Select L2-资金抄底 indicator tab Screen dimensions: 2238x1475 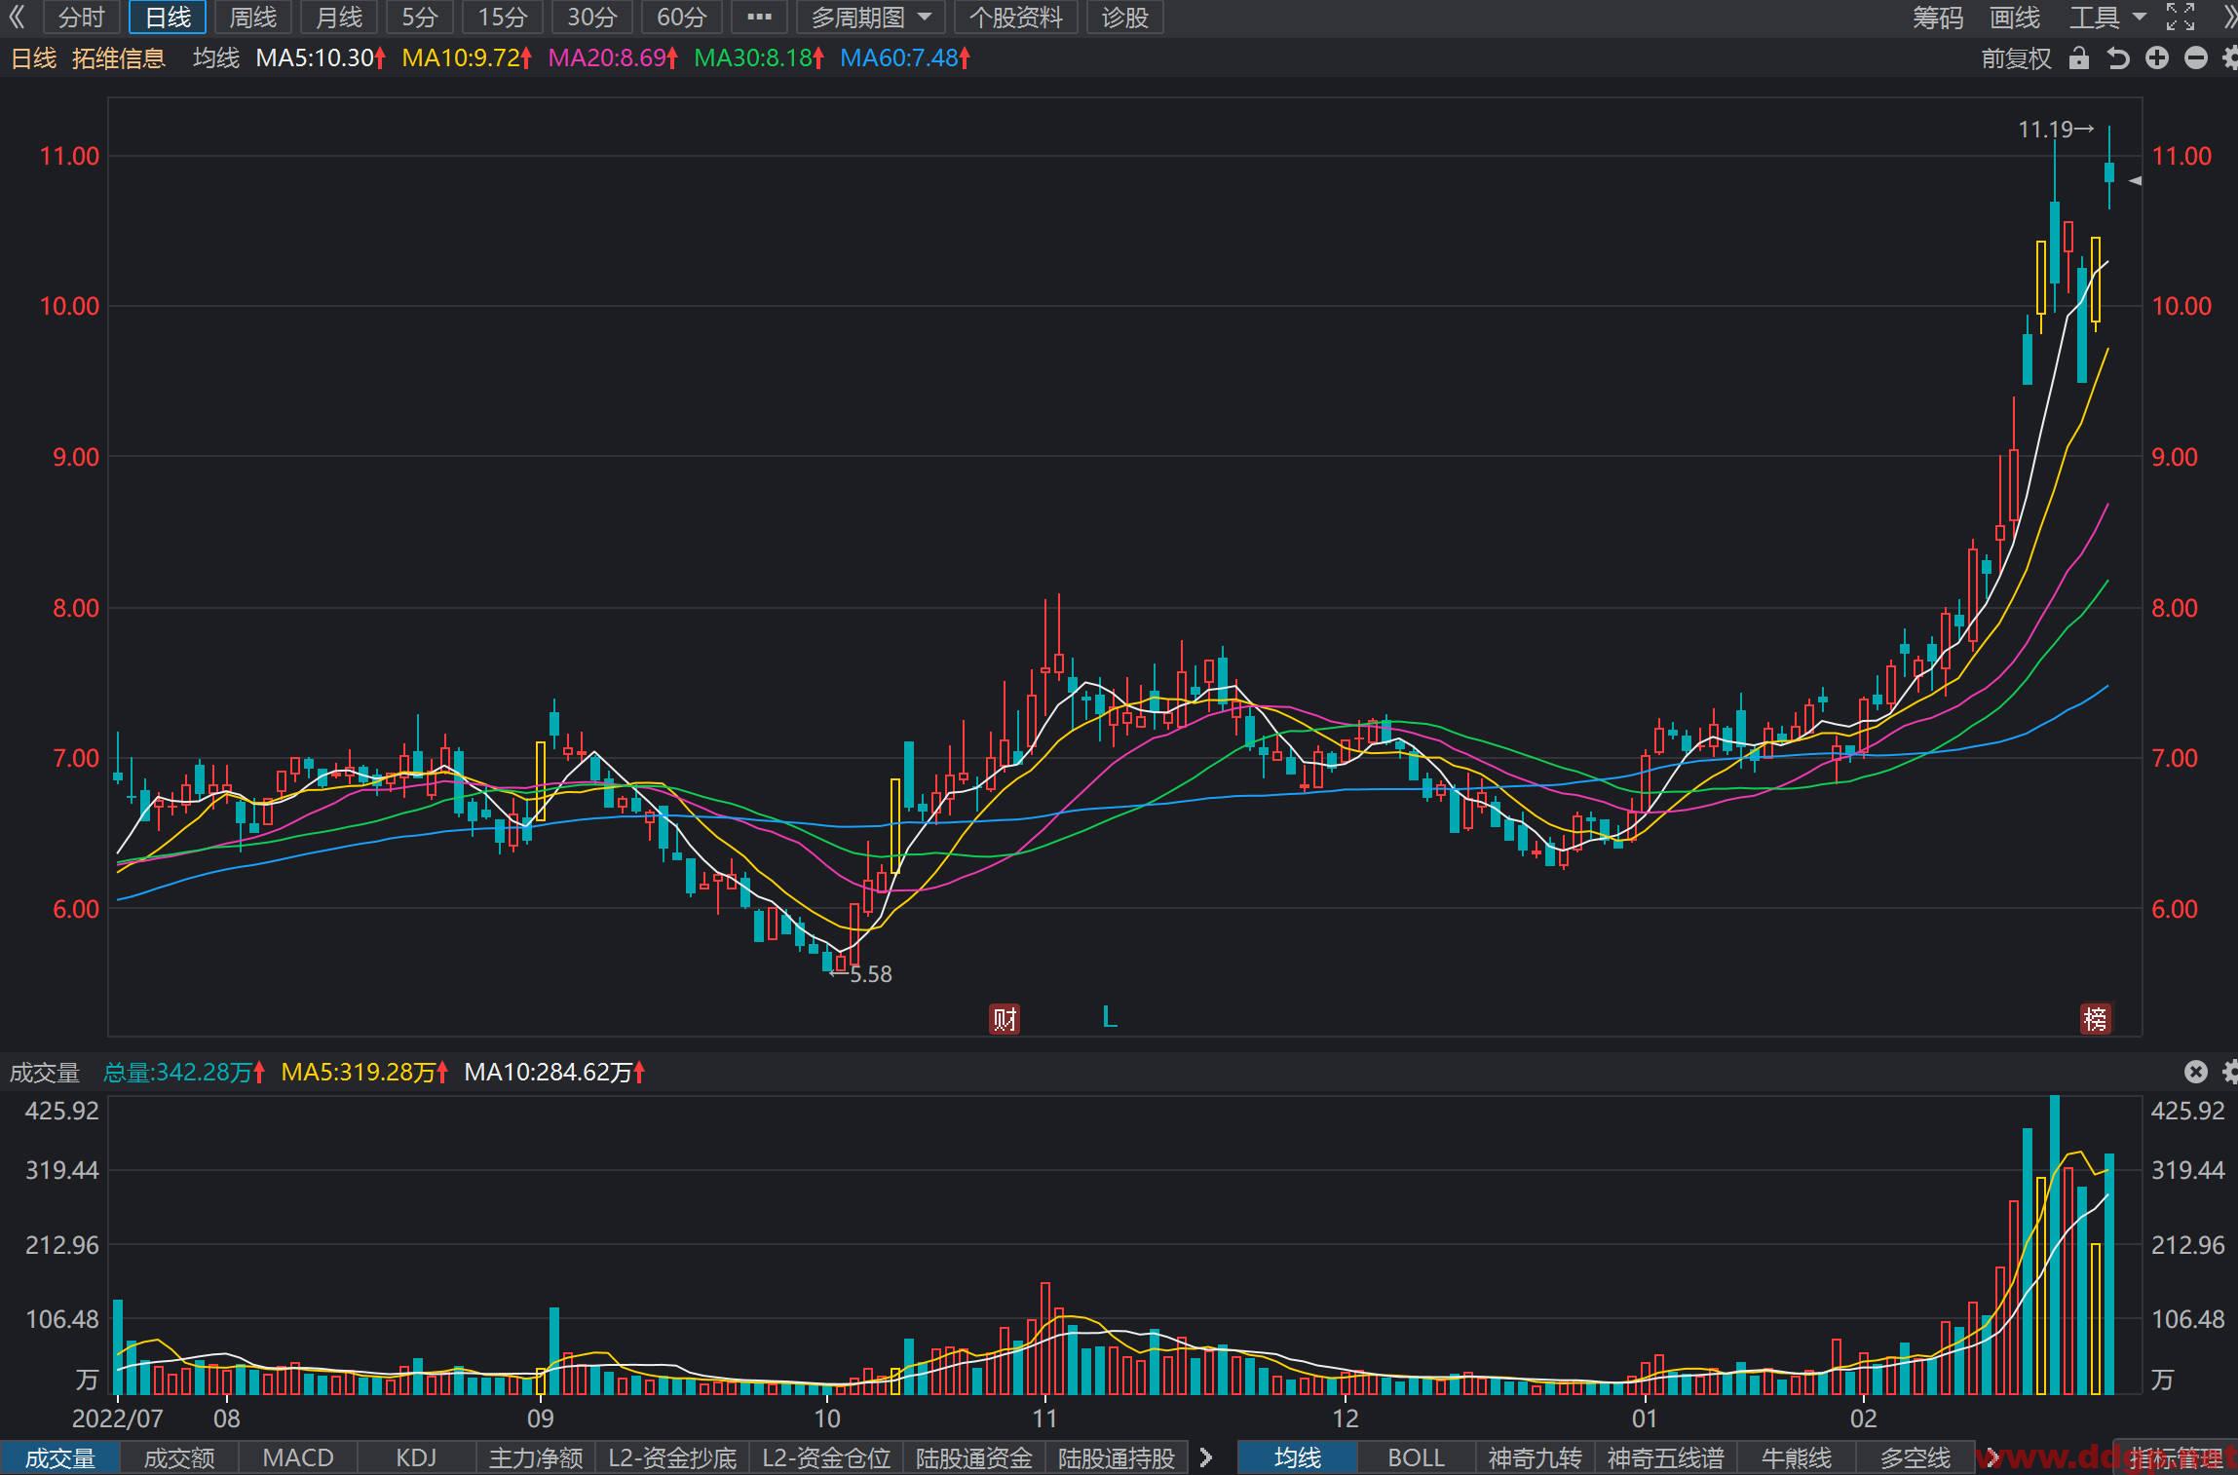pos(672,1458)
